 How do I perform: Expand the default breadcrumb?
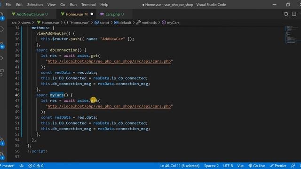tap(123, 23)
